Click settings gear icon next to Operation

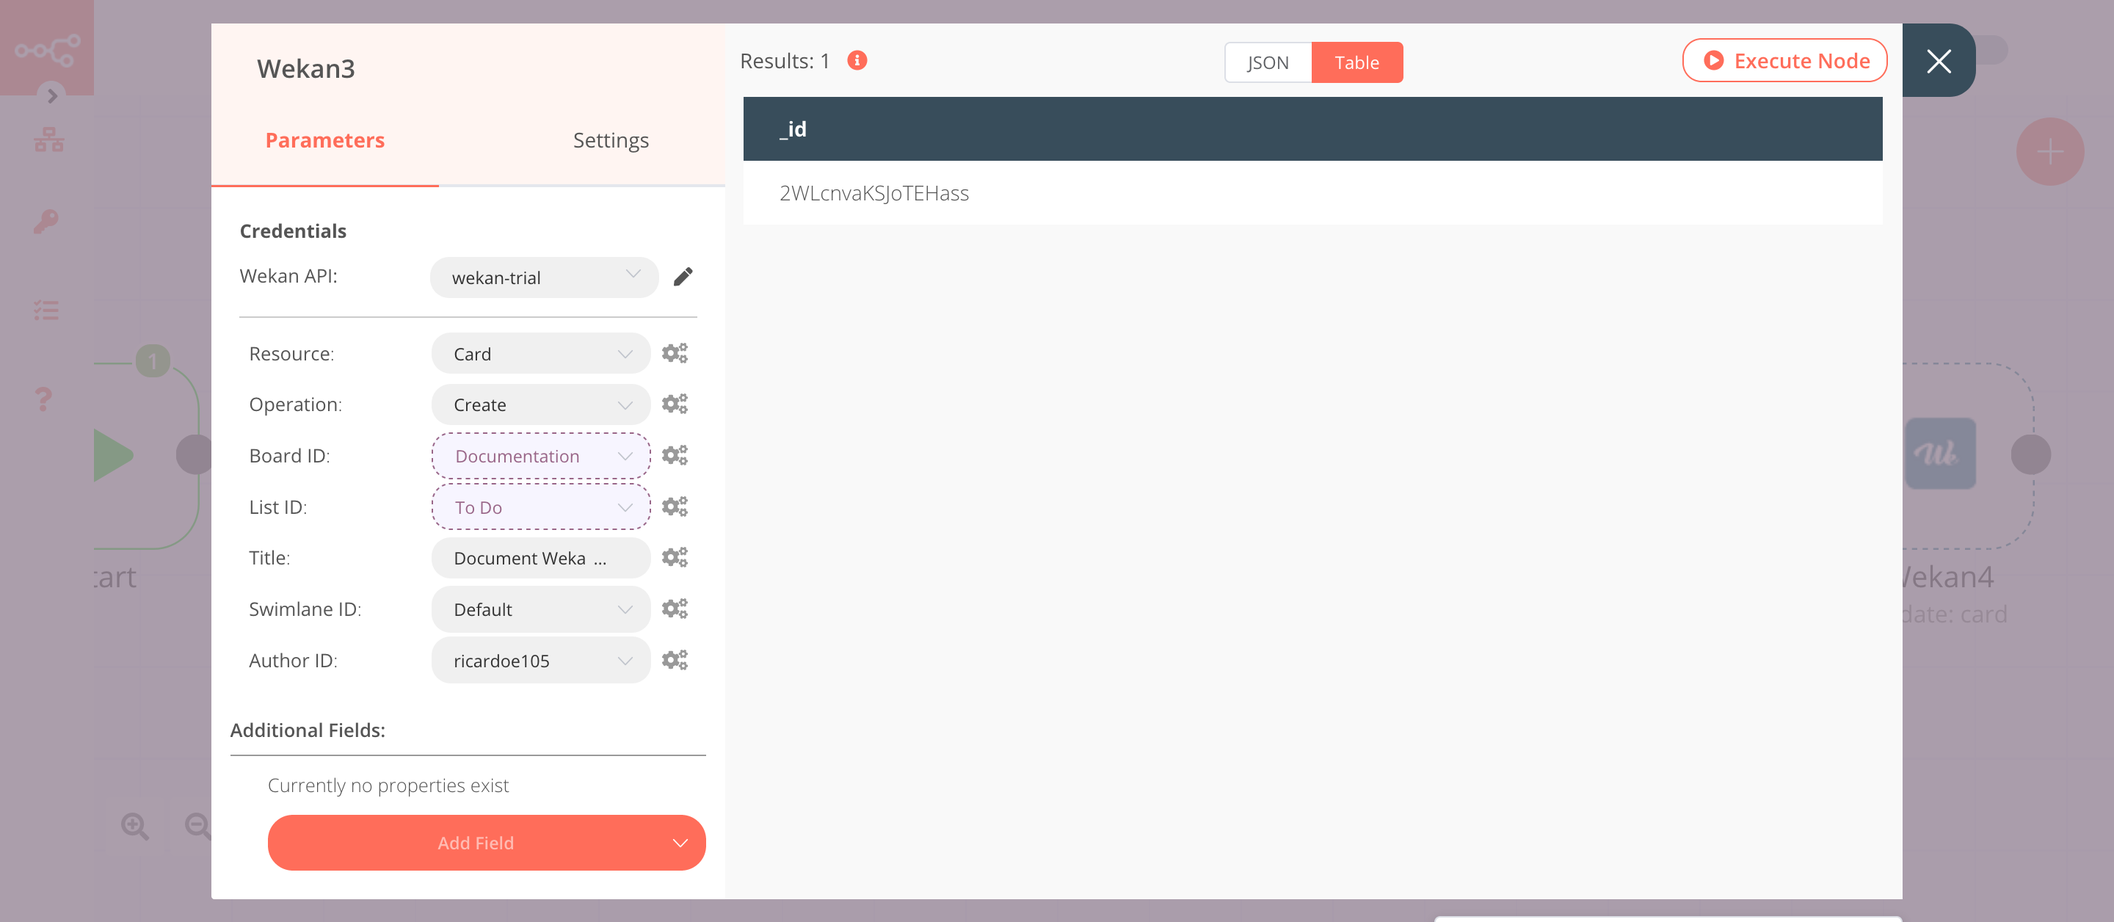coord(674,403)
